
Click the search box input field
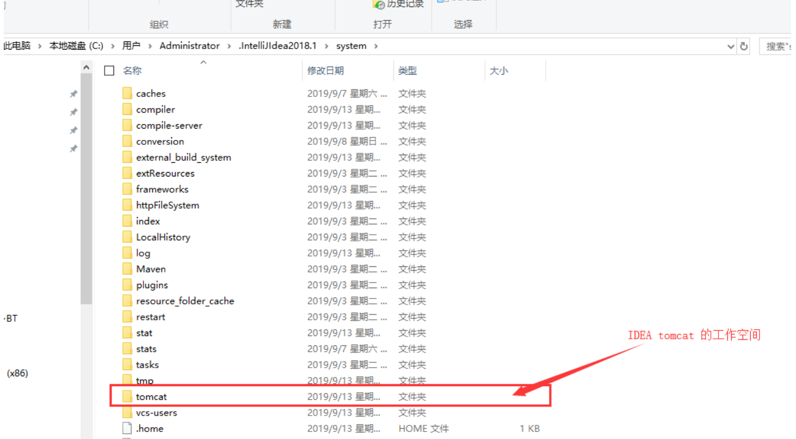tap(777, 46)
